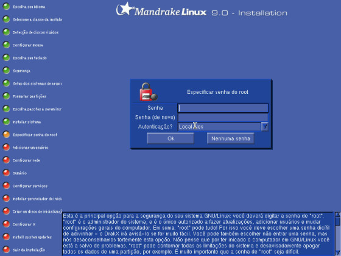Click the Install system updates step label

pyautogui.click(x=32, y=237)
